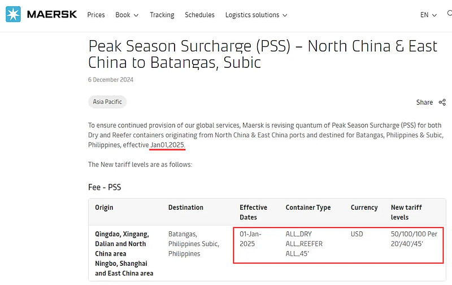
Task: Click the 01-Jan-2025 effective date cell
Action: point(251,239)
